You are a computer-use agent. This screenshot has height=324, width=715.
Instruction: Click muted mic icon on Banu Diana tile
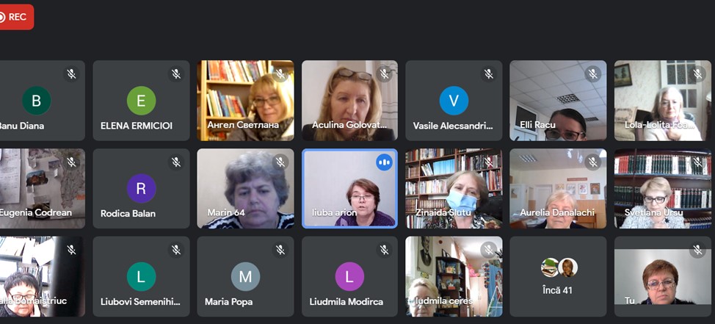tap(71, 74)
